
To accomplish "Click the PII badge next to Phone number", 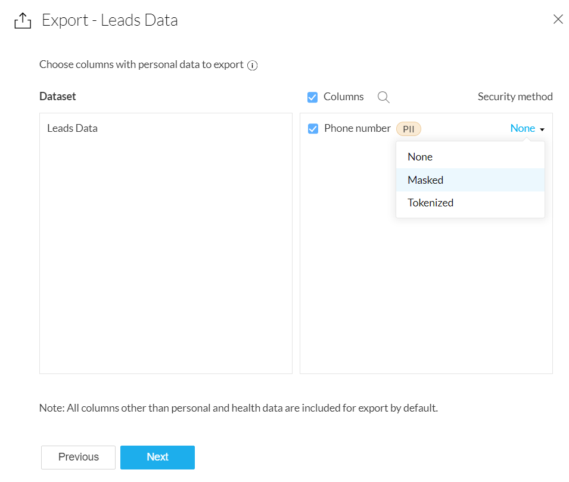I will coord(408,129).
